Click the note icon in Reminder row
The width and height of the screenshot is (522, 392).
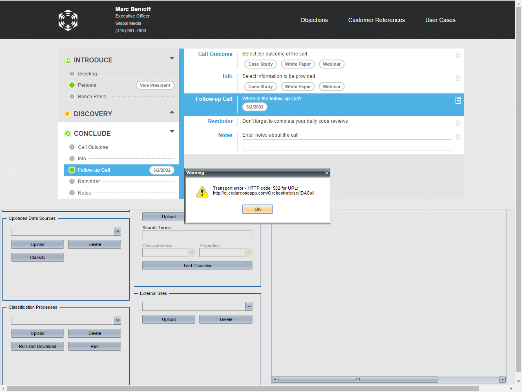pyautogui.click(x=458, y=123)
